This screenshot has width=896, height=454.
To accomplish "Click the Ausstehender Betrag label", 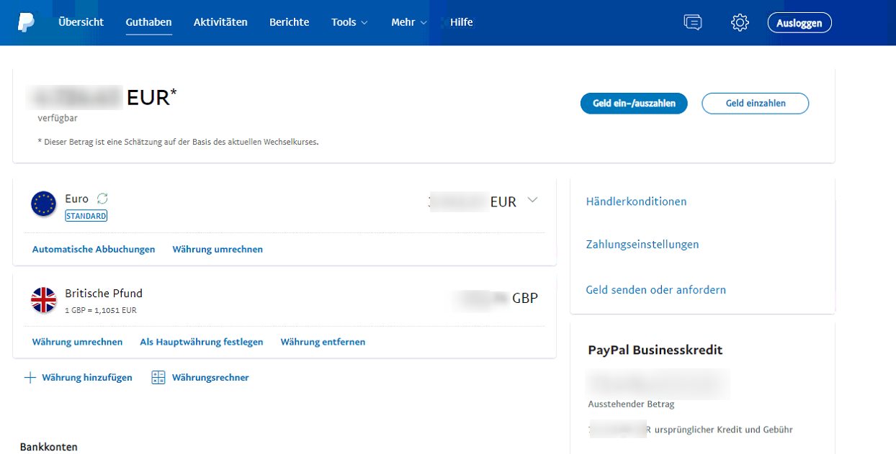I will [631, 404].
